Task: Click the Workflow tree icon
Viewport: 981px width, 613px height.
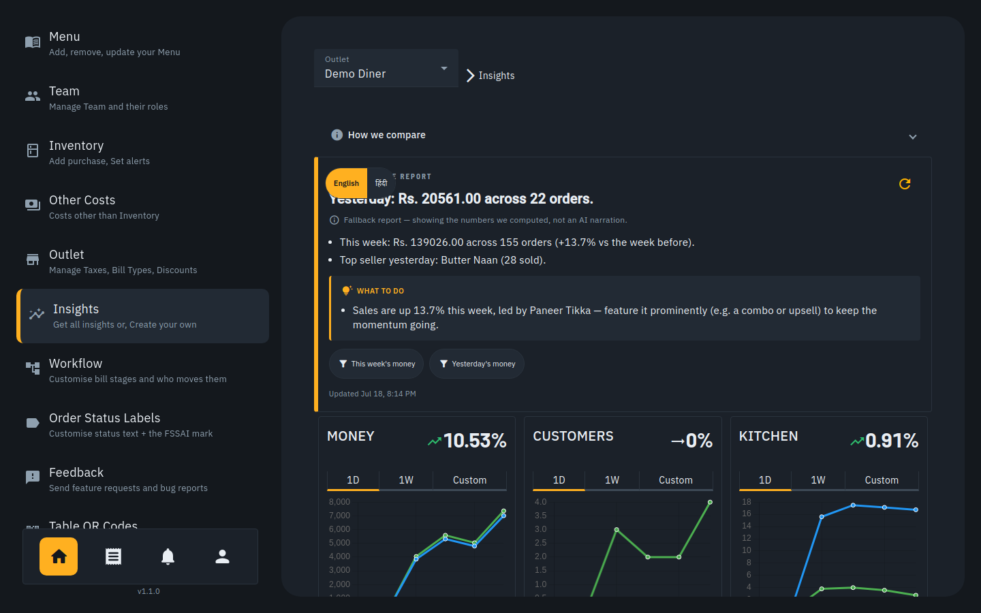Action: 33,368
